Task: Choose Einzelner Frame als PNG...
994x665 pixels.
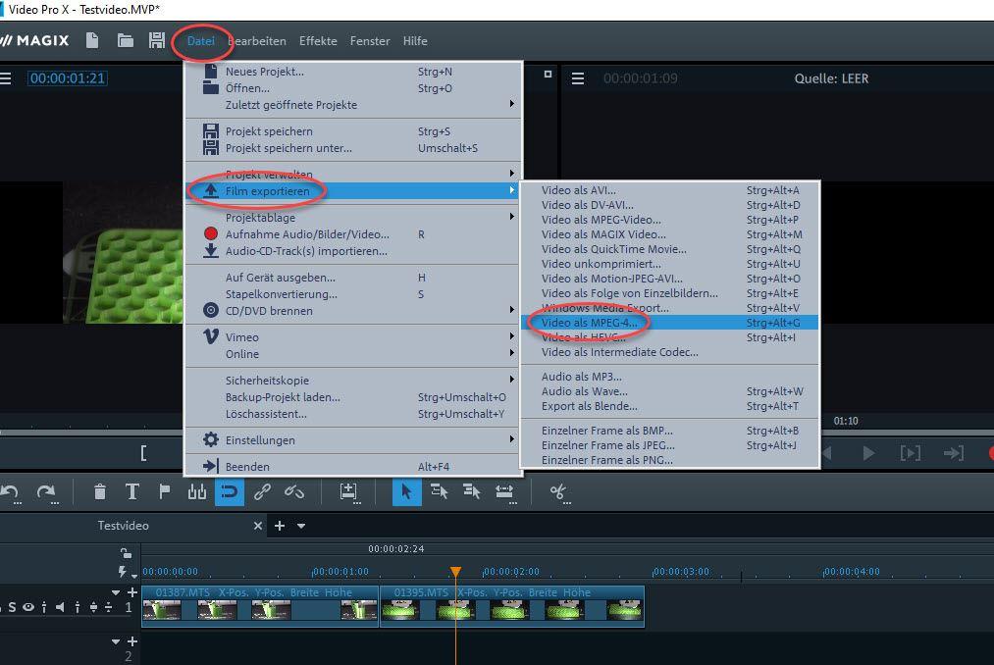Action: [x=669, y=460]
